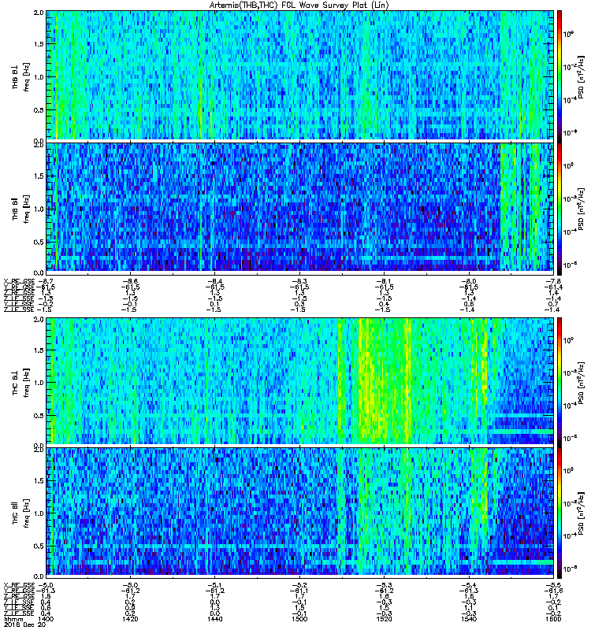Click the '0.5' frequency tick of THC B-parallel panel

(x=39, y=547)
